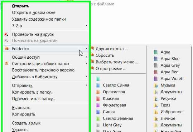Expand the Отправить submenu arrow
Screen dimensions: 193x132
(86, 85)
